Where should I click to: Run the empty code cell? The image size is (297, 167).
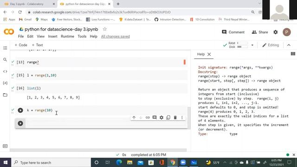click(x=20, y=123)
